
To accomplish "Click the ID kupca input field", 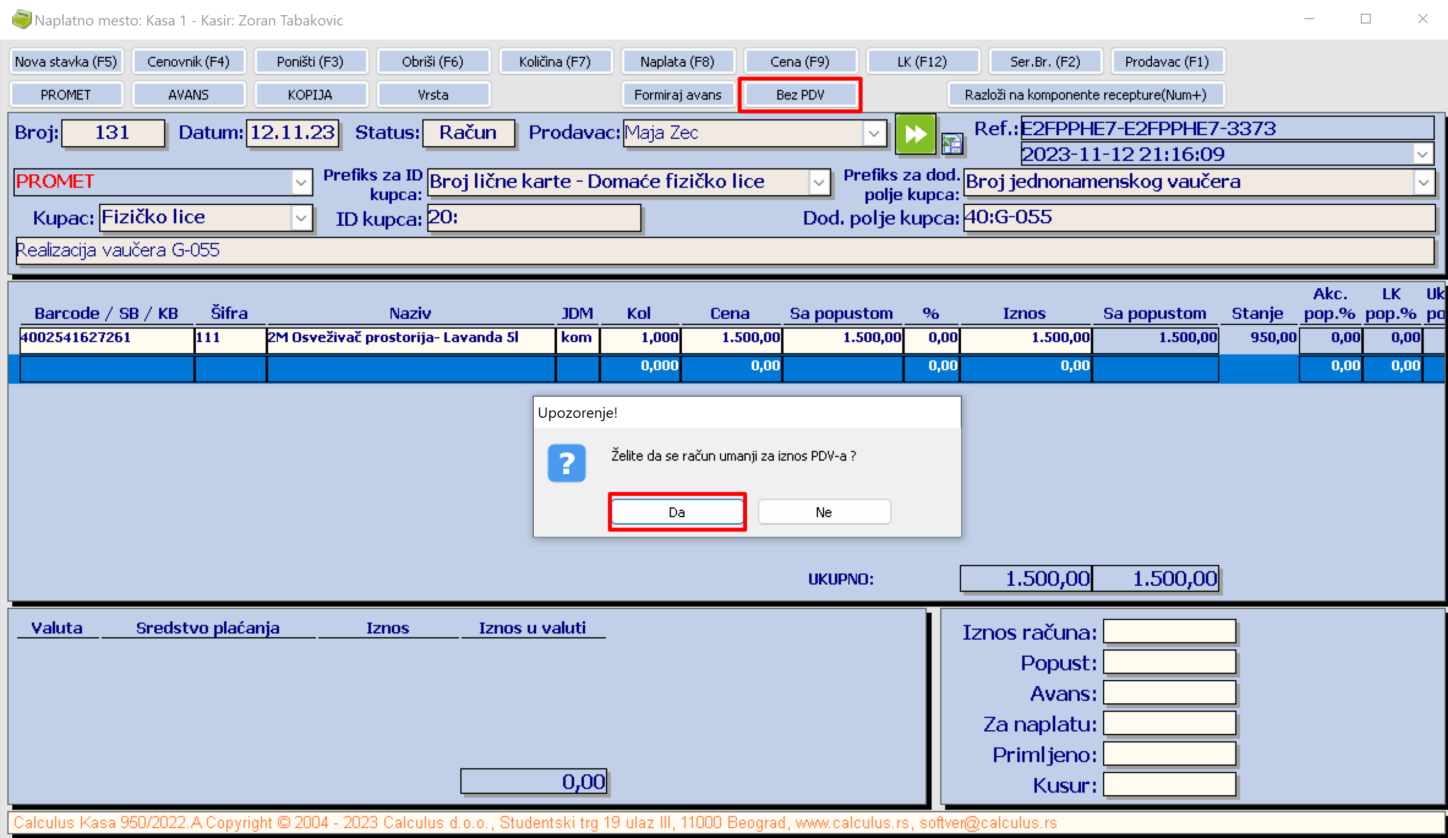I will [x=534, y=218].
